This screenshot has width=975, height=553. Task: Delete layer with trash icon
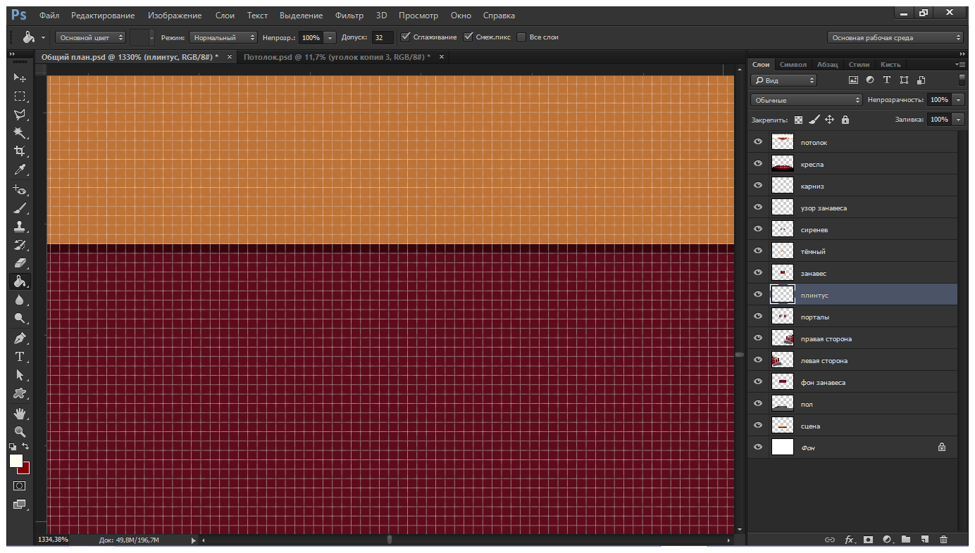coord(944,540)
